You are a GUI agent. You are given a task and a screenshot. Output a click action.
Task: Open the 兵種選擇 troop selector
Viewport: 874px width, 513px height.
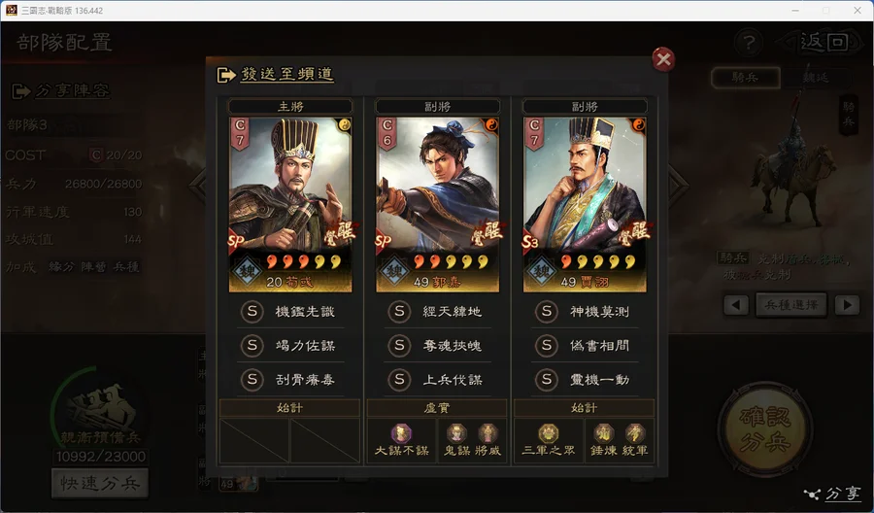pyautogui.click(x=791, y=305)
